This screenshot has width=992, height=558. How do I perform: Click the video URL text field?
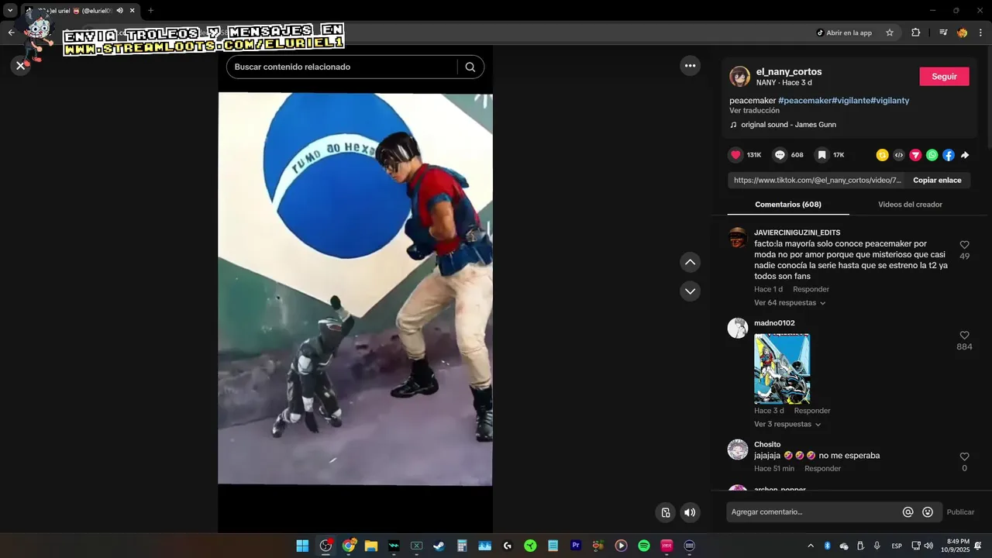[x=816, y=181]
